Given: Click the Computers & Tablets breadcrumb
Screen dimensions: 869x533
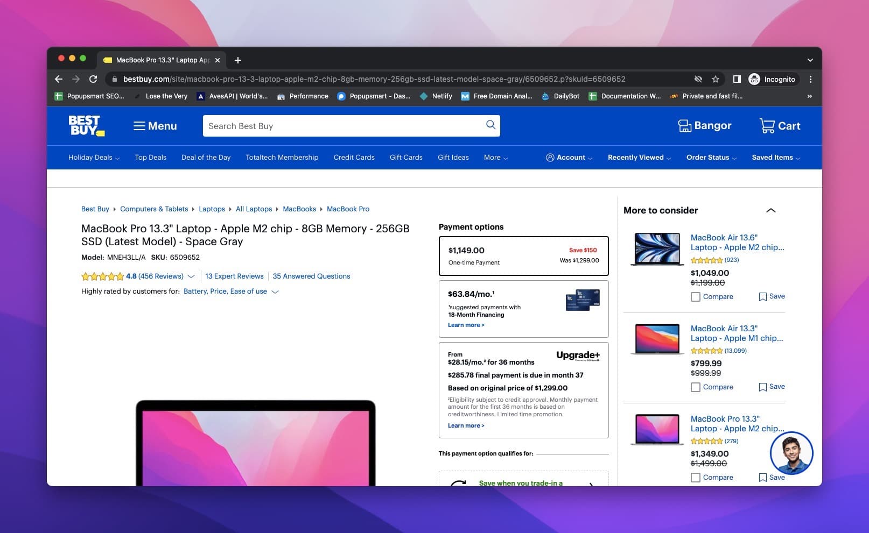Looking at the screenshot, I should 154,209.
